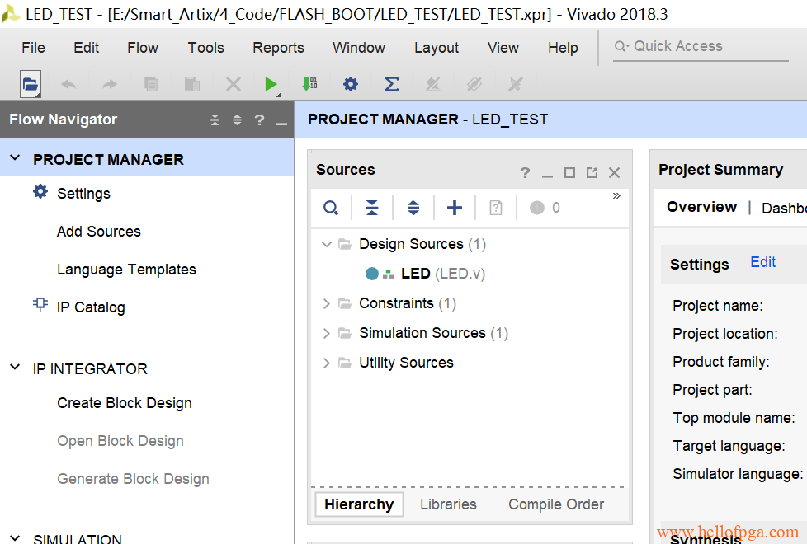
Task: Open Settings via toolbar gear icon
Action: point(351,83)
